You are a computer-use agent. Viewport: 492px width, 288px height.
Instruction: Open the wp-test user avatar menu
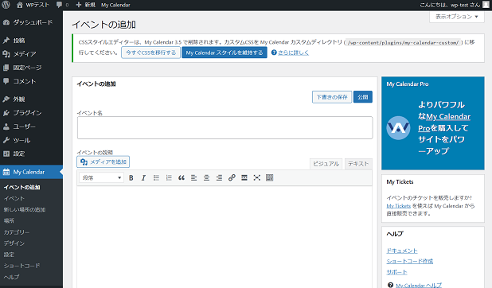(486, 5)
